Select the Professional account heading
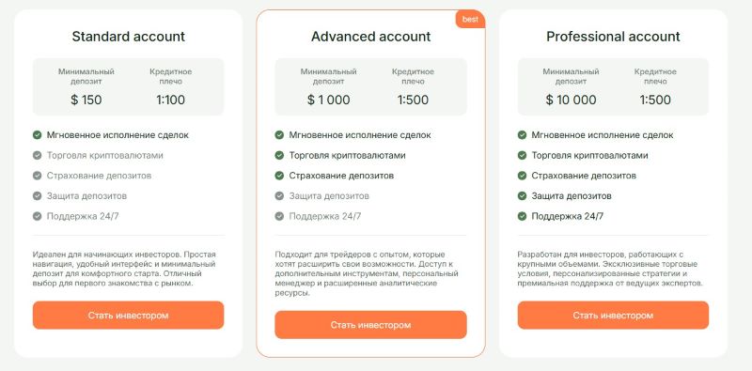This screenshot has height=371, width=752. pyautogui.click(x=613, y=37)
